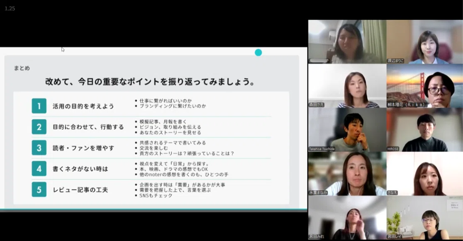Click the heading 読者・ファンを増やす
Screen dimensions: 463x241
[83, 148]
